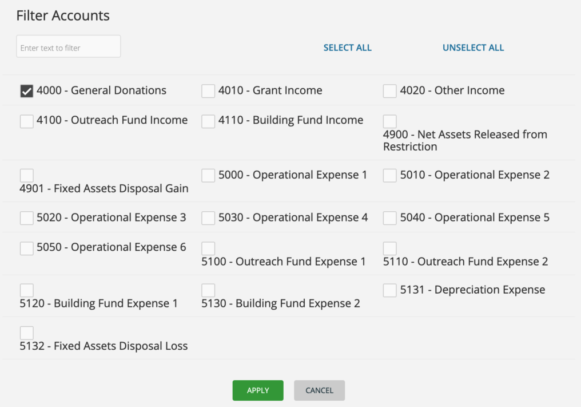Enable 5132 - Fixed Assets Disposal Loss checkbox
Viewport: 581px width, 407px height.
coord(27,333)
